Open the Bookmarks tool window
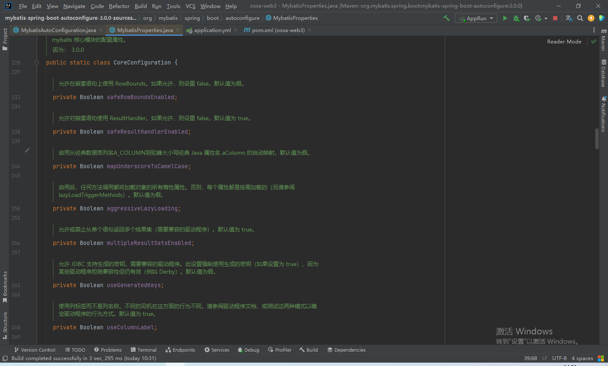The height and width of the screenshot is (366, 608). pos(5,287)
